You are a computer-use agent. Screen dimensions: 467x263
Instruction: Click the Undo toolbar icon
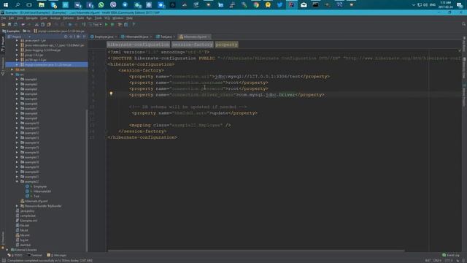point(23,24)
